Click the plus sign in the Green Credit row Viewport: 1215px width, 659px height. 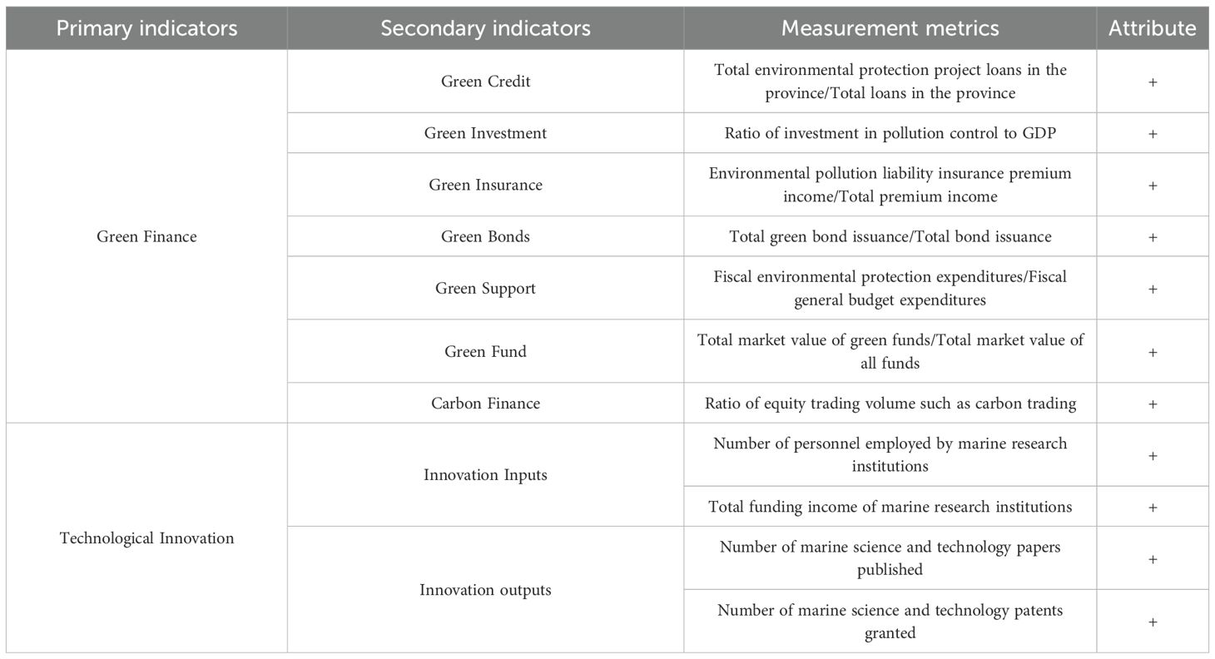1152,82
